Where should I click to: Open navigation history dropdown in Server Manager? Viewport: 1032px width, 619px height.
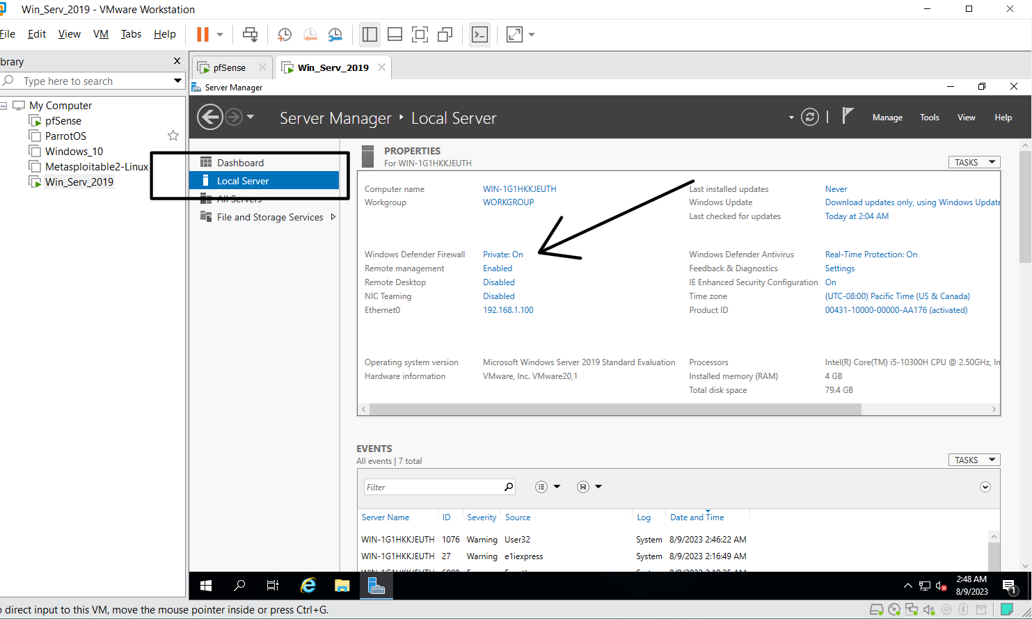[251, 117]
